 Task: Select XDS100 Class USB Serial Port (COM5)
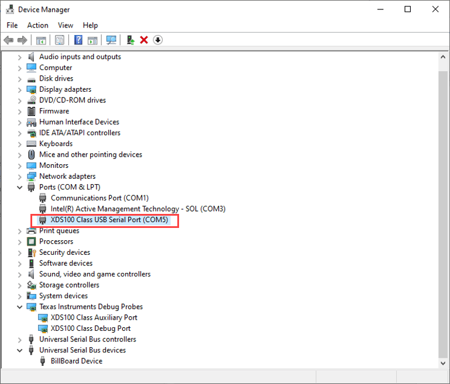point(109,220)
